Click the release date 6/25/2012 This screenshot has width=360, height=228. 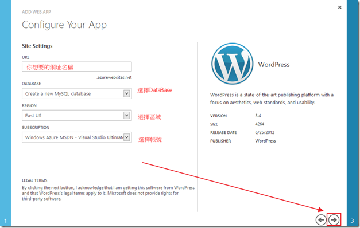pyautogui.click(x=265, y=132)
